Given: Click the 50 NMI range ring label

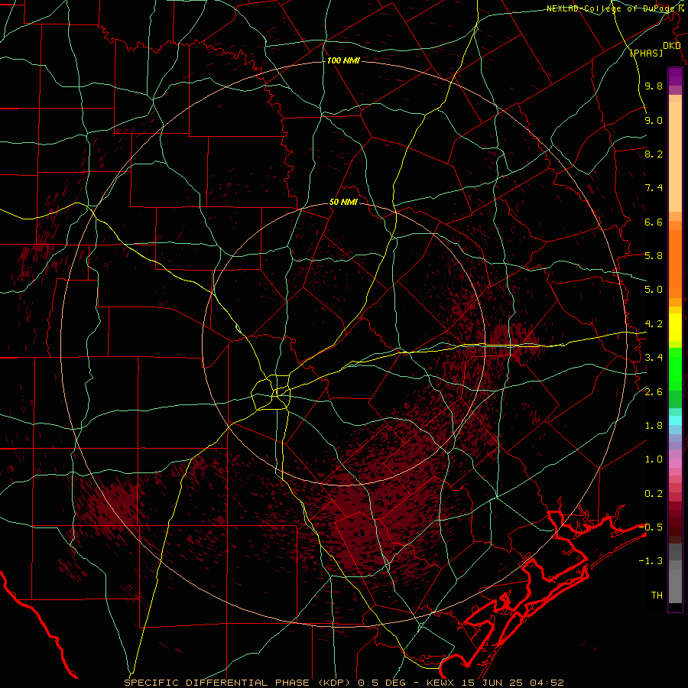Looking at the screenshot, I should point(343,203).
